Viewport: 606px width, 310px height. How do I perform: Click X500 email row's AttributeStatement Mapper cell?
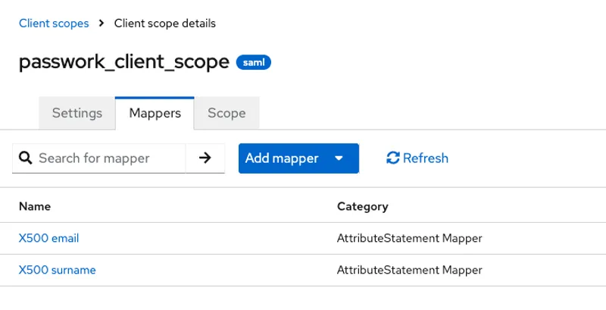[x=409, y=238]
